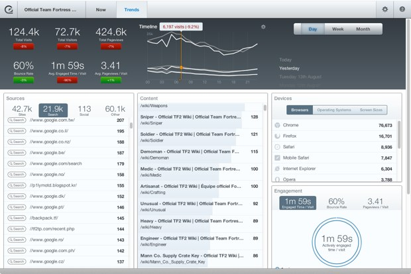Open the Official Team Fortress site selector
Image resolution: width=411 pixels, height=274 pixels.
click(52, 10)
